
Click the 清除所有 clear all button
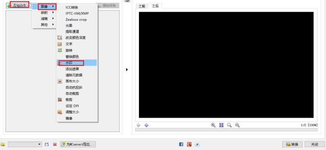pos(107,6)
